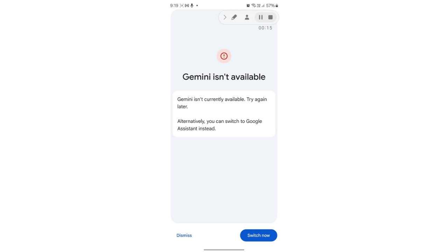Tap the 9:19 clock
The image size is (448, 252).
pos(174,6)
